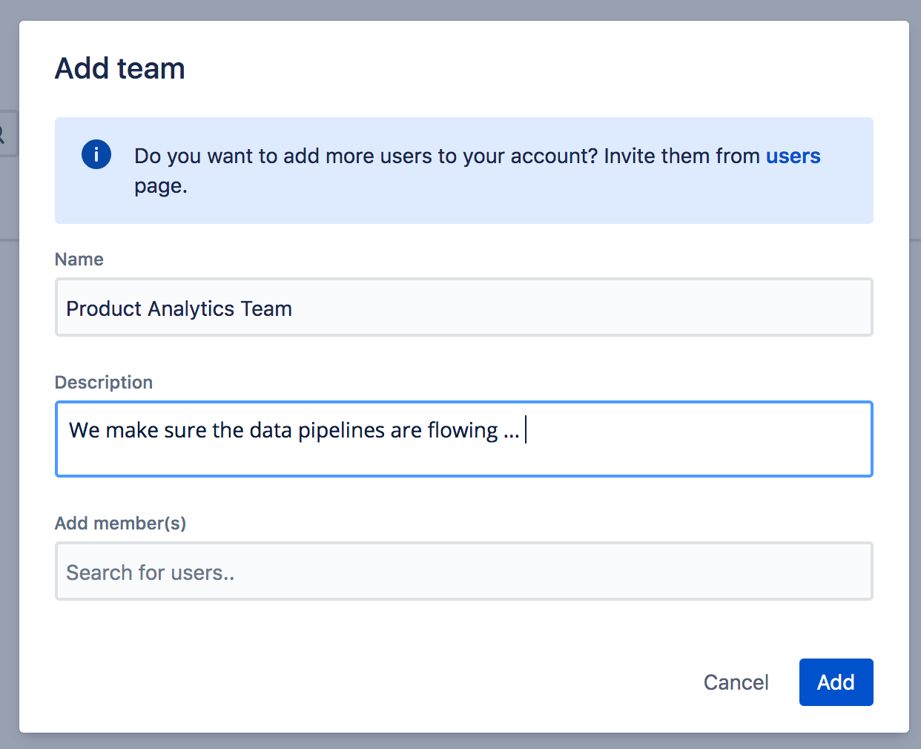Click the Search for users placeholder text

151,572
